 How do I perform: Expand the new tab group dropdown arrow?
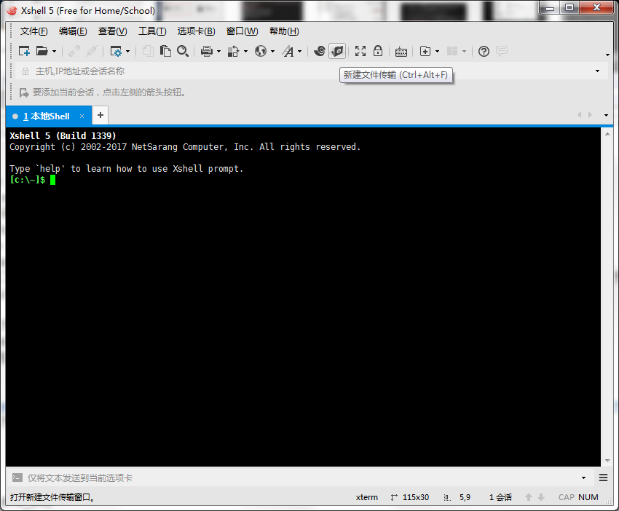pos(438,51)
